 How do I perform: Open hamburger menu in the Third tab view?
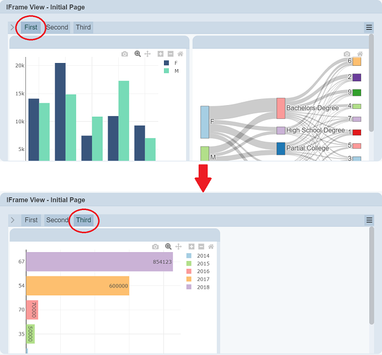pos(369,220)
